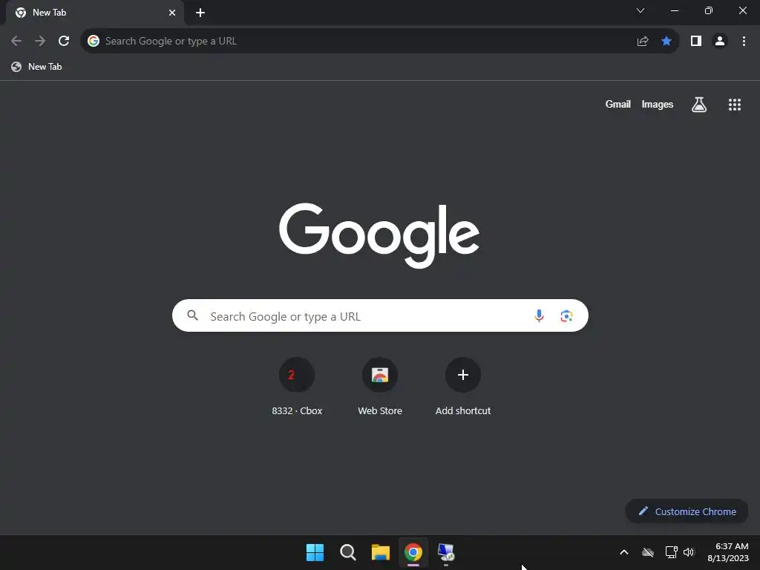Open Search Labs flask icon
Image resolution: width=760 pixels, height=570 pixels.
pos(699,104)
